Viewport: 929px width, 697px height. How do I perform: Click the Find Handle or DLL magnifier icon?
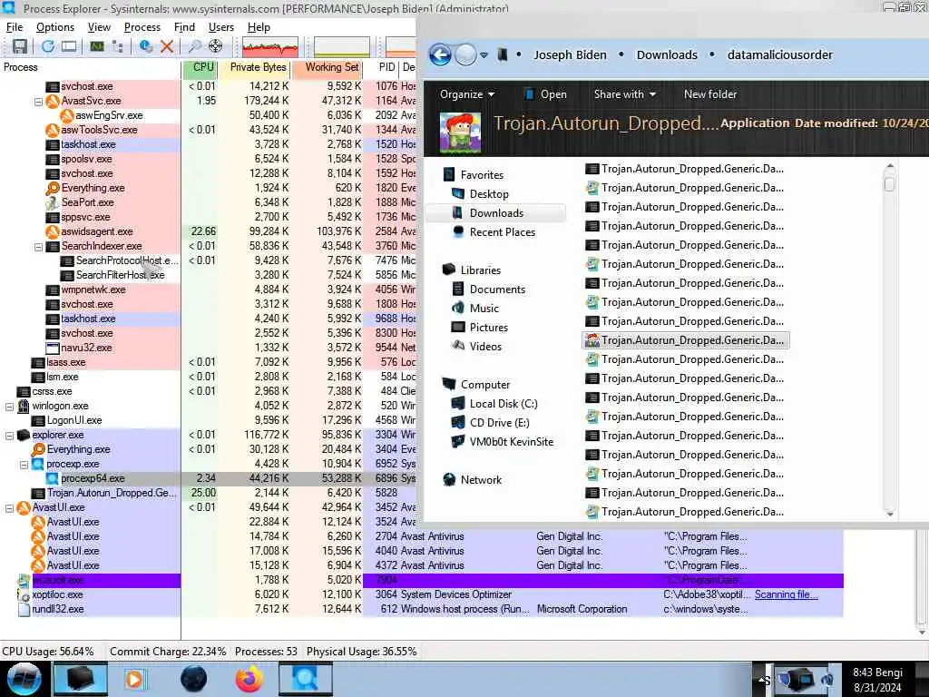tap(194, 46)
